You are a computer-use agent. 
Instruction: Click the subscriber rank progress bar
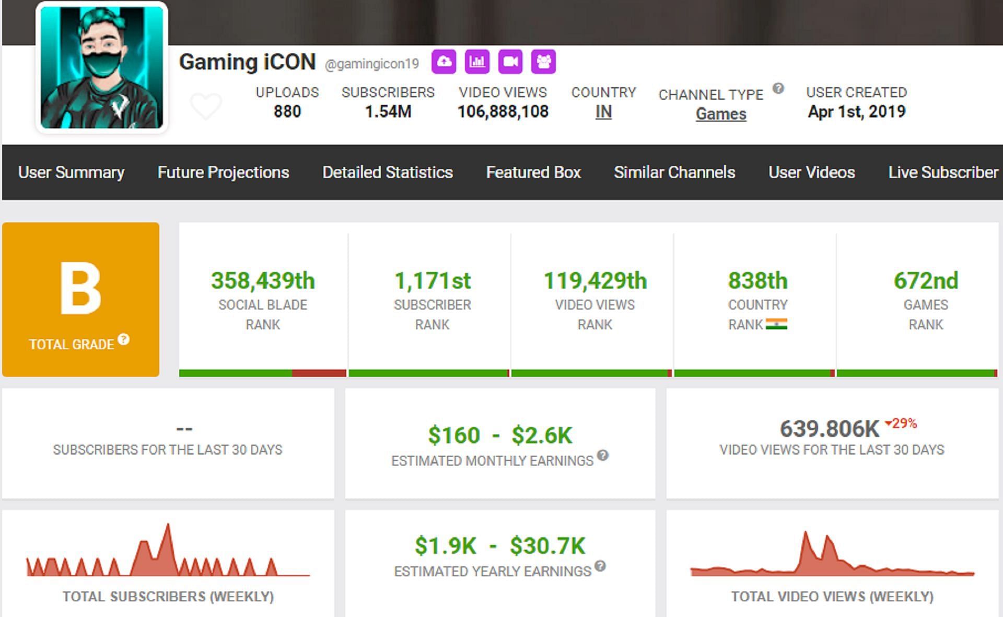(x=429, y=373)
